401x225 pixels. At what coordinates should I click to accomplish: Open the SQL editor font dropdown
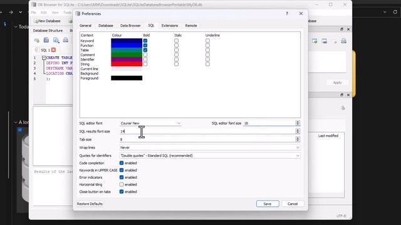coord(150,123)
